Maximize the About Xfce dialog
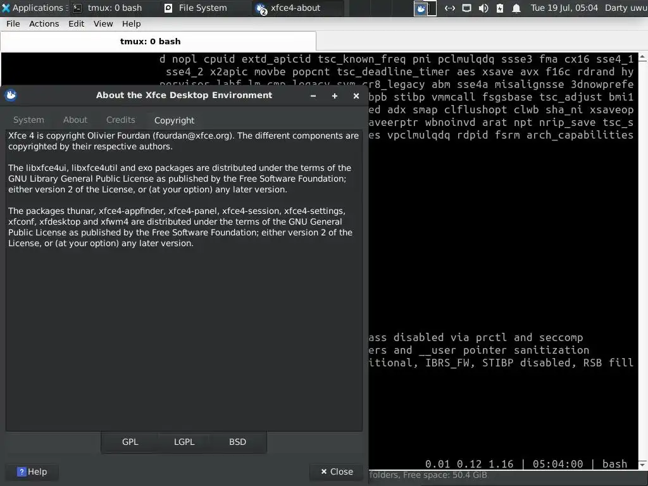This screenshot has width=648, height=486. click(x=335, y=96)
